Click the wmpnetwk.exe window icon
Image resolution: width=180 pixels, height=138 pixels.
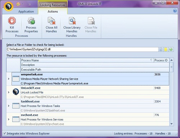tap(16, 79)
